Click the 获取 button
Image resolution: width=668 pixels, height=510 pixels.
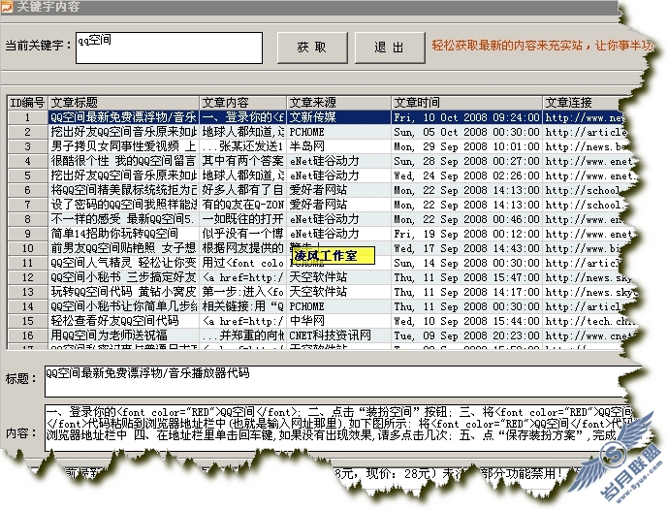pos(312,48)
